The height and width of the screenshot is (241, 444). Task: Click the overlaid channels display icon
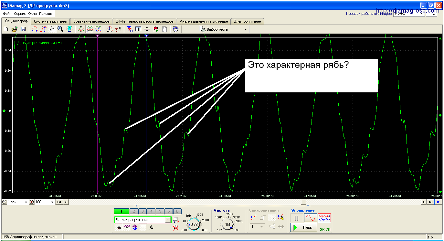pos(81,29)
